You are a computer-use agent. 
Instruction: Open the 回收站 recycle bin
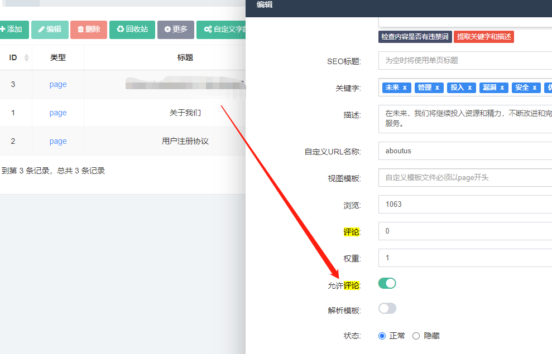132,30
